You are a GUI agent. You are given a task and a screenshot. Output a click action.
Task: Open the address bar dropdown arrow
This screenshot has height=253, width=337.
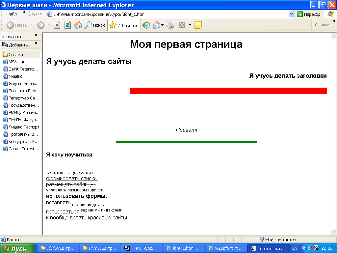click(x=291, y=14)
